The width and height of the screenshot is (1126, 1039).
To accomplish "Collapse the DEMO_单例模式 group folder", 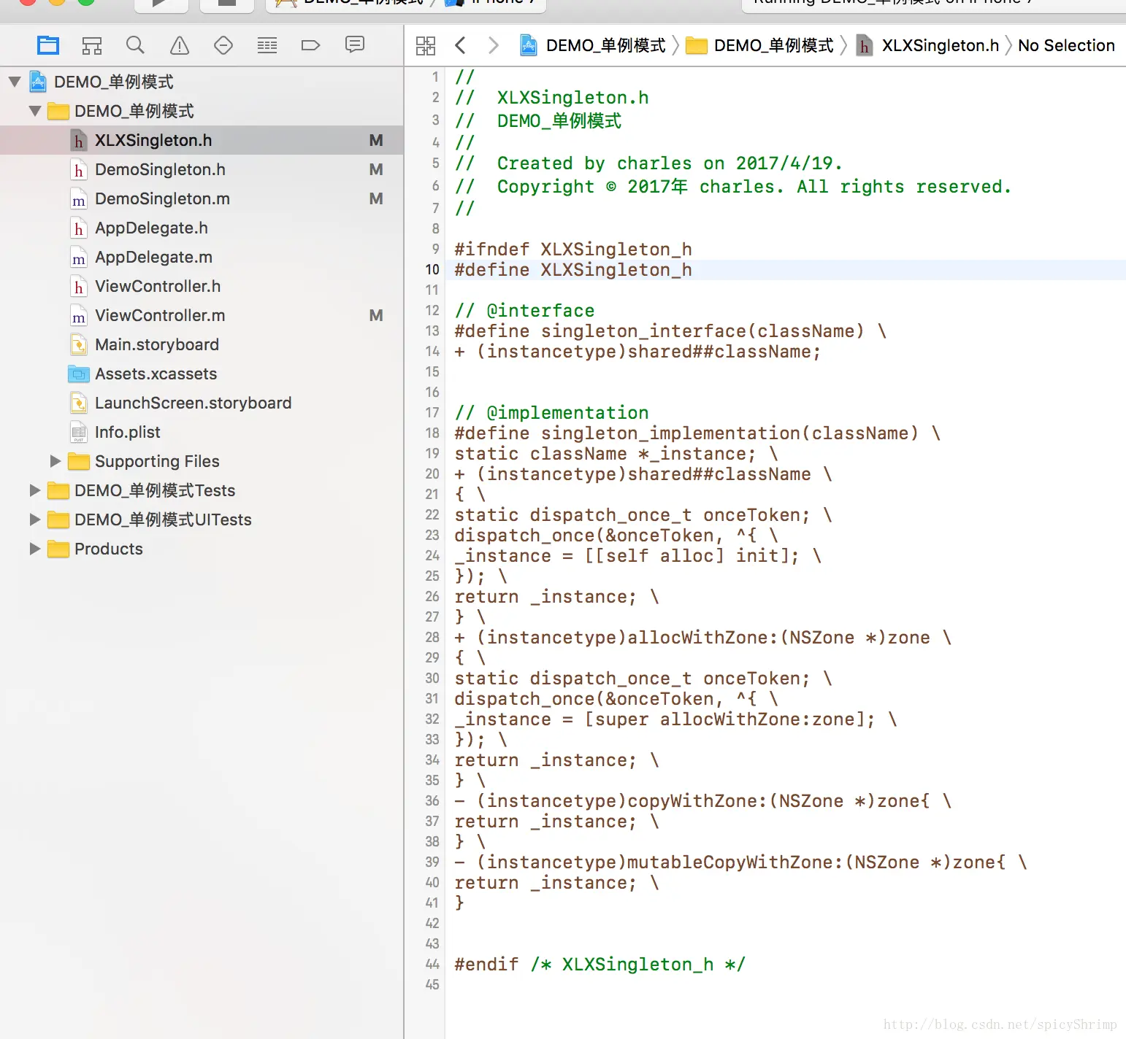I will (x=35, y=111).
